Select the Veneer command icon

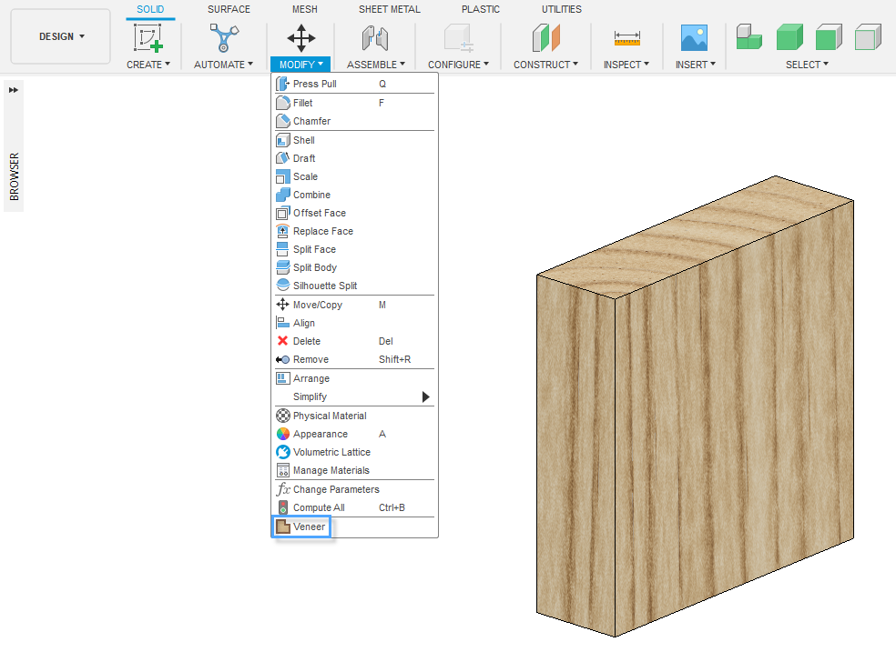(x=282, y=527)
